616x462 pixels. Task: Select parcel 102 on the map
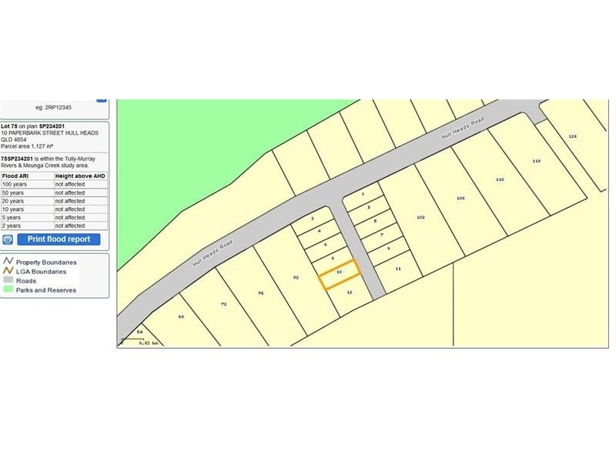[420, 218]
